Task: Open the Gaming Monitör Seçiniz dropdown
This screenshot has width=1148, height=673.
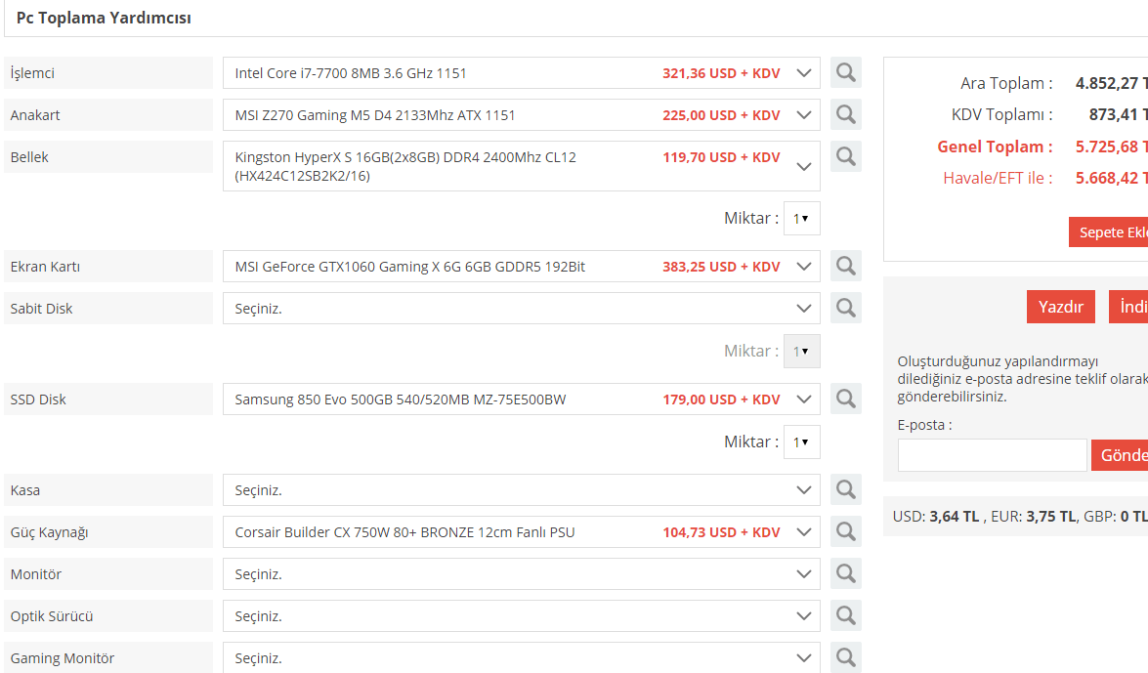Action: click(522, 657)
